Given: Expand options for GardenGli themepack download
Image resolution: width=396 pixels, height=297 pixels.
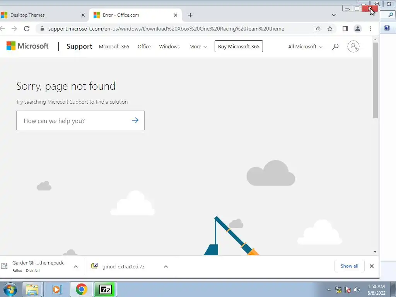Looking at the screenshot, I should [76, 266].
